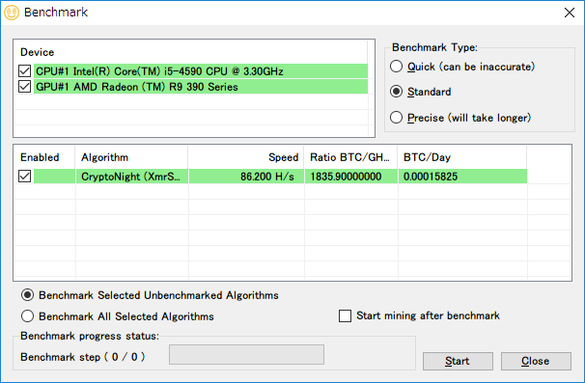Click the 1835.90000000 ratio value
The width and height of the screenshot is (585, 383).
coord(346,177)
